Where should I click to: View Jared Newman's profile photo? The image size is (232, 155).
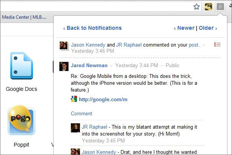[x=64, y=66]
